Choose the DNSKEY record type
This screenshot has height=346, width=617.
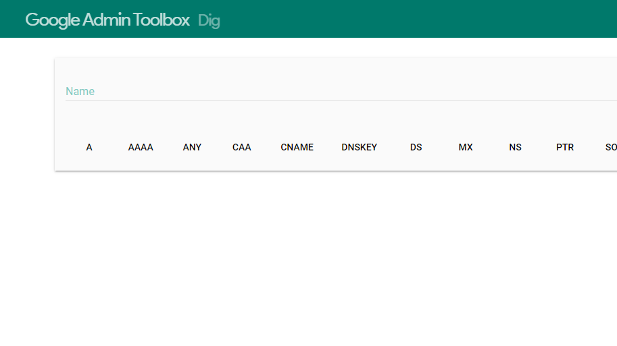tap(360, 147)
